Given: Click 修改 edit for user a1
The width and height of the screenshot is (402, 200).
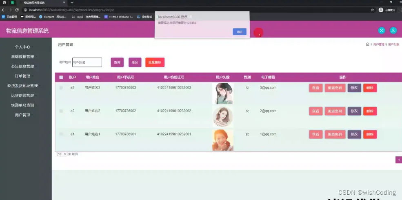Looking at the screenshot, I should point(354,134).
